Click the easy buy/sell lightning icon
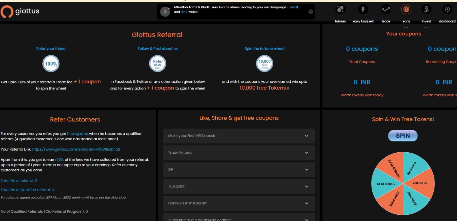 [x=363, y=10]
